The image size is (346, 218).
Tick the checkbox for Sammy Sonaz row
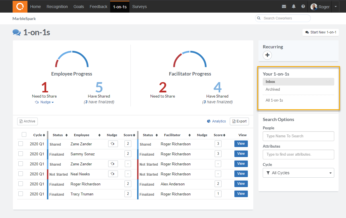pyautogui.click(x=21, y=154)
